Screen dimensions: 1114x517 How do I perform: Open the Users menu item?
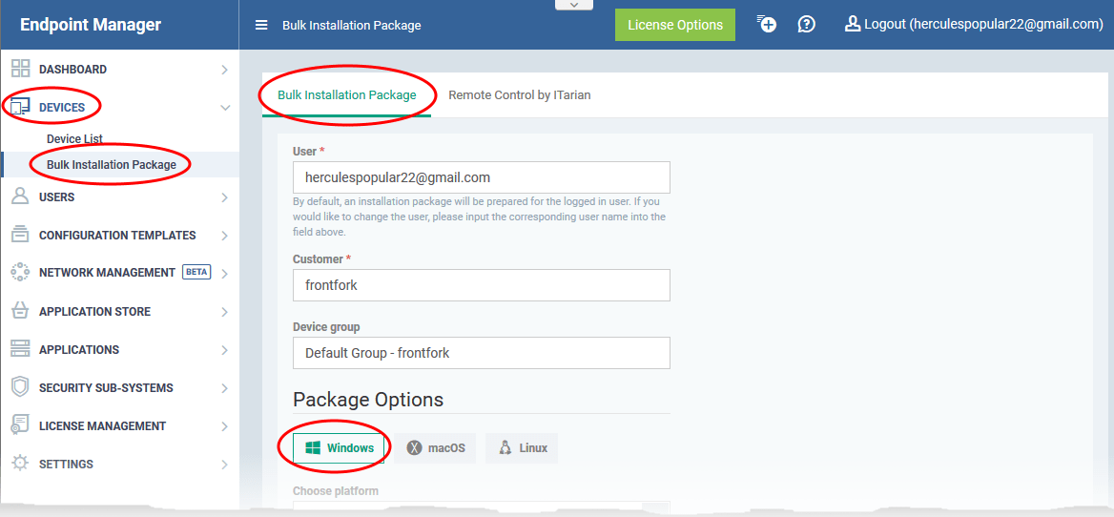[119, 197]
